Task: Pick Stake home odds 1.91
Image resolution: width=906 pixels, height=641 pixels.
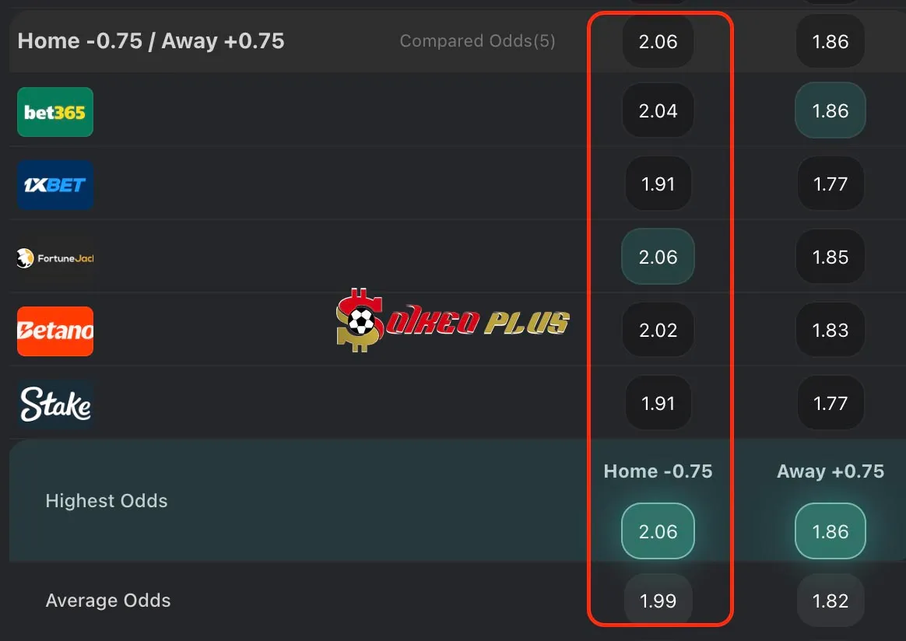Action: point(658,402)
